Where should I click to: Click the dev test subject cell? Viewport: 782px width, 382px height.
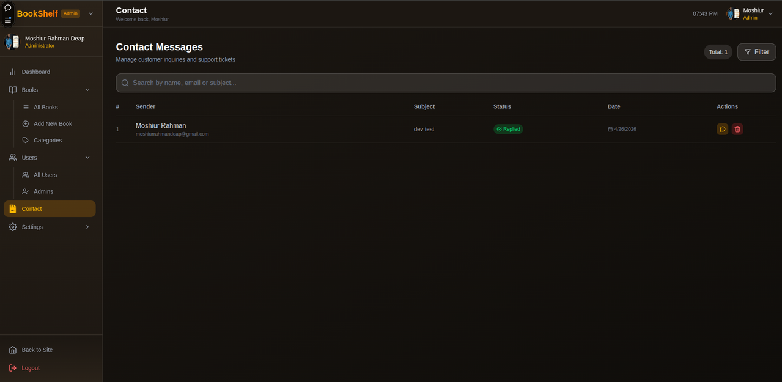tap(424, 129)
